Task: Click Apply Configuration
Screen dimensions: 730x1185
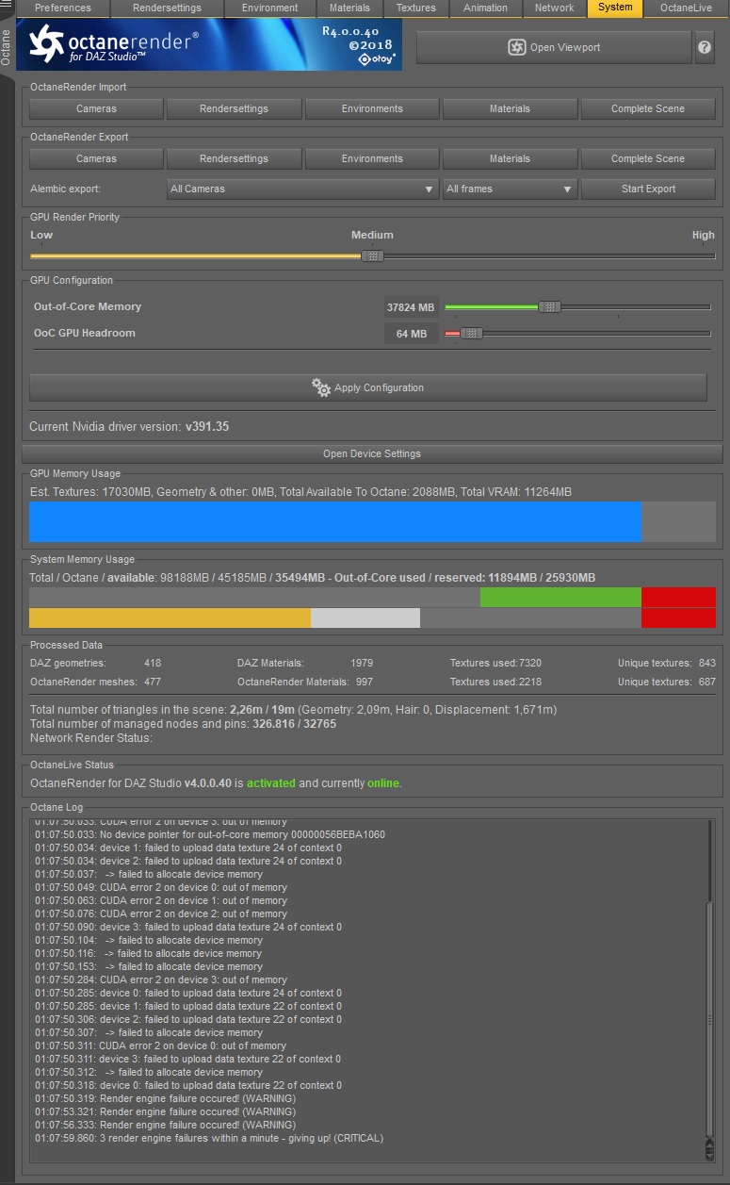Action: pyautogui.click(x=367, y=387)
